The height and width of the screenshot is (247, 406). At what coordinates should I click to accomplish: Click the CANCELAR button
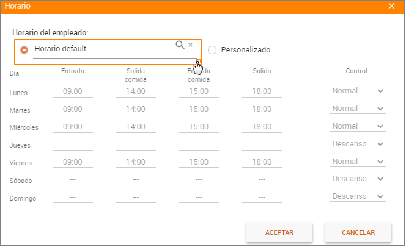[x=358, y=232]
